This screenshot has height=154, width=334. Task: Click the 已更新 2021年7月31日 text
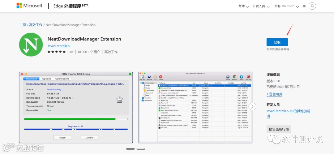click(x=283, y=87)
